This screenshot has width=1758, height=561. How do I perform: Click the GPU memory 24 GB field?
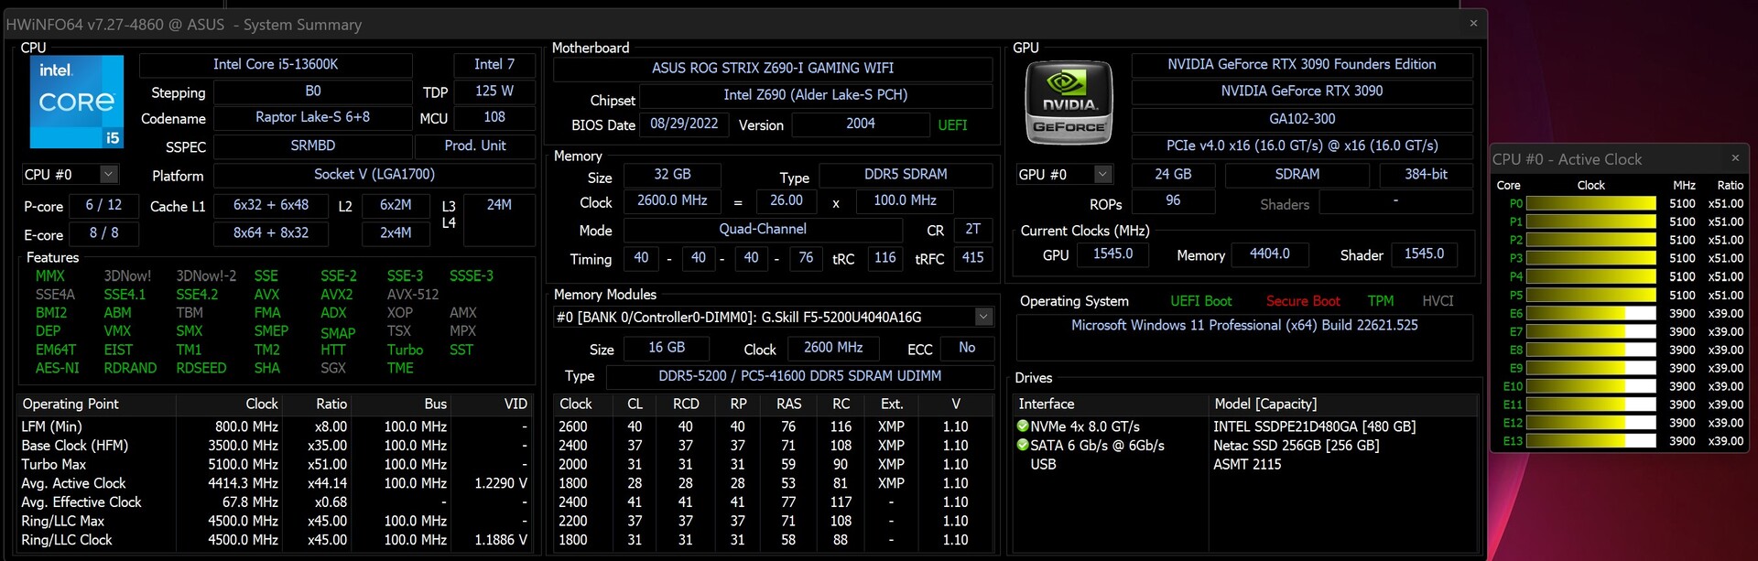coord(1173,174)
